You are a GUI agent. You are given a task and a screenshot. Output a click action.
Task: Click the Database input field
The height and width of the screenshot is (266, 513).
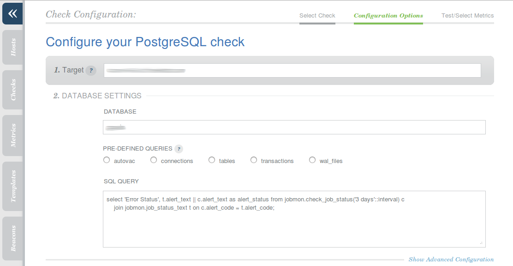294,127
